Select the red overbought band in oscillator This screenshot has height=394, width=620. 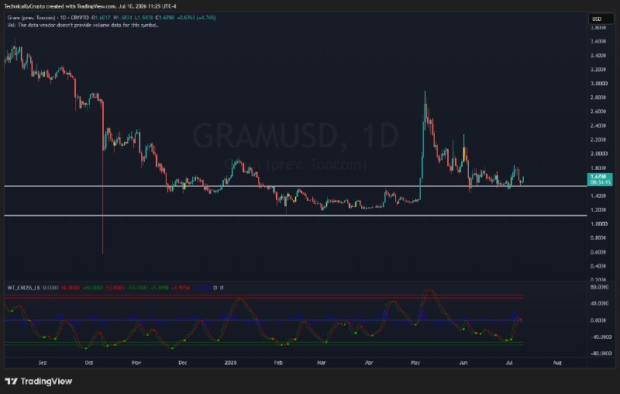(263, 296)
